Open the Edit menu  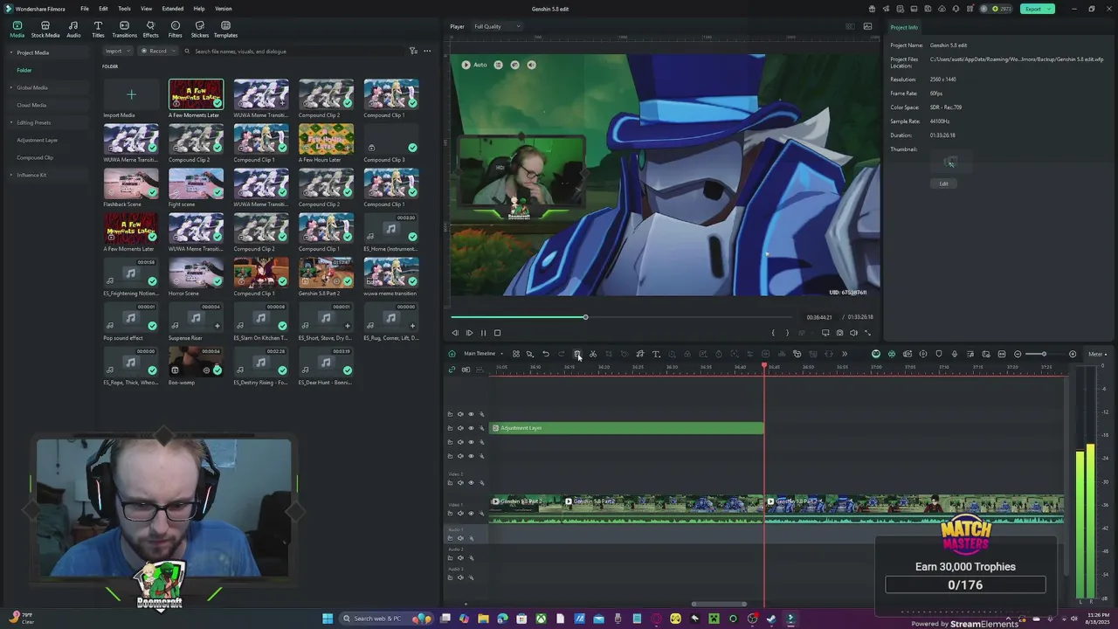(103, 9)
